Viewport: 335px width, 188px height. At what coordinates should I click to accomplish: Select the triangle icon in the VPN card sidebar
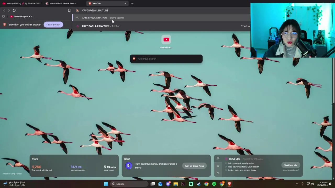point(218,166)
